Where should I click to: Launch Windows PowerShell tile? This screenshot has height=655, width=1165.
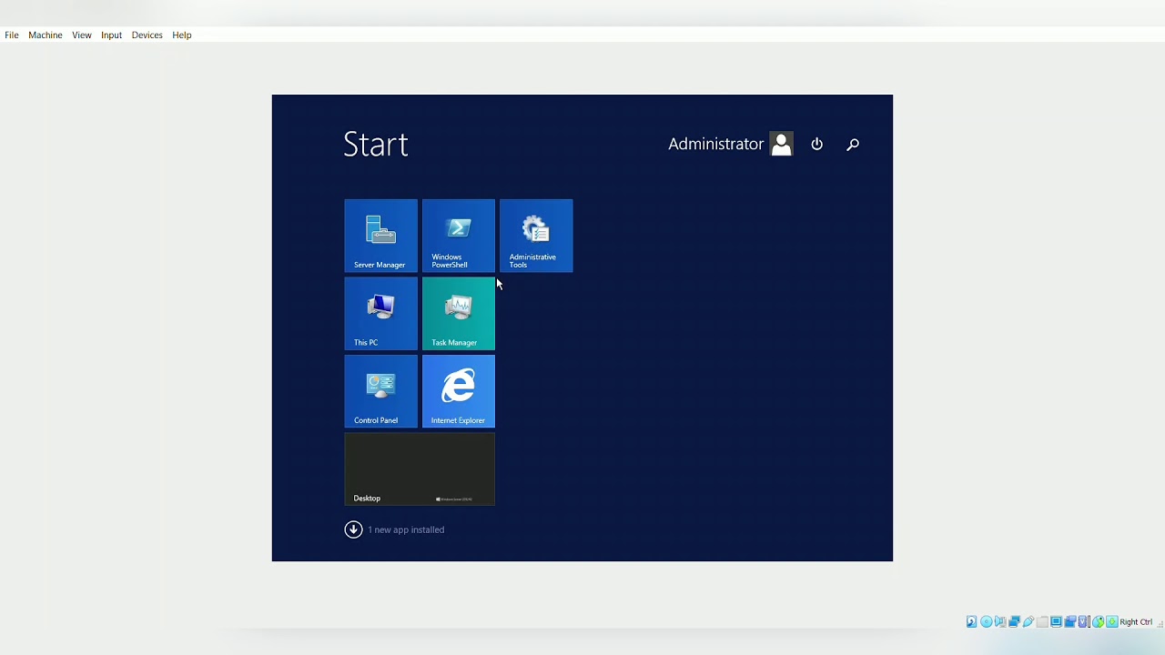459,236
